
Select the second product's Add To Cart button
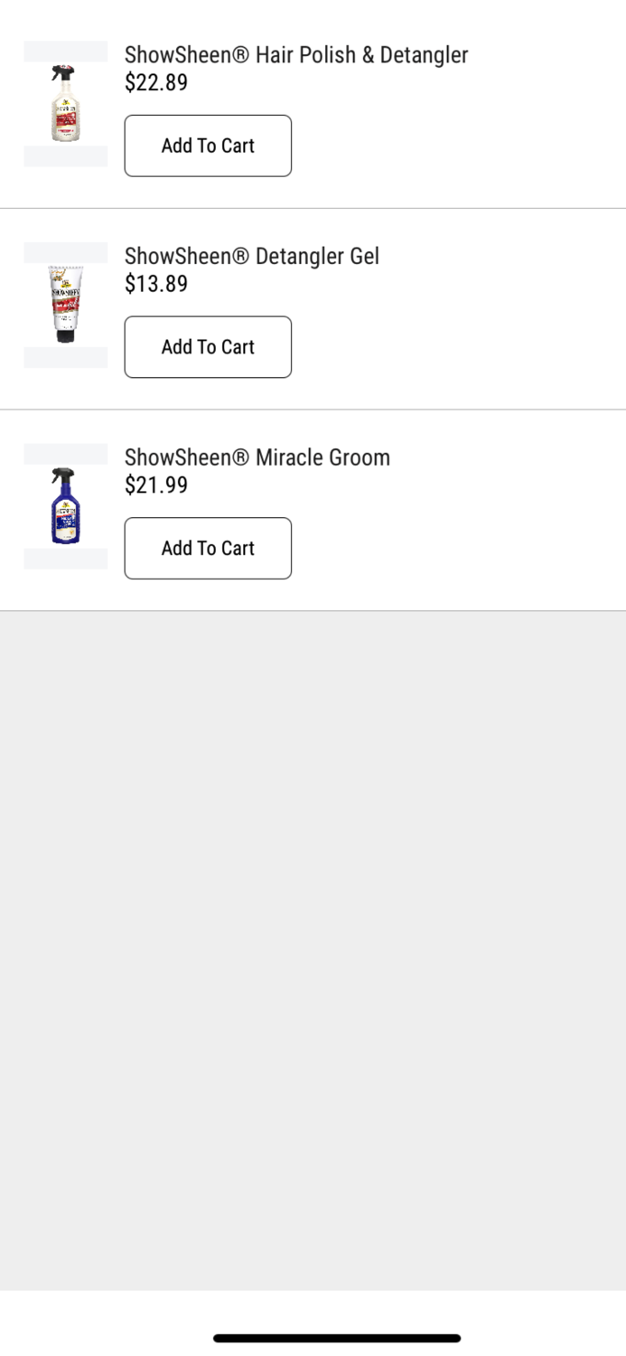(208, 347)
